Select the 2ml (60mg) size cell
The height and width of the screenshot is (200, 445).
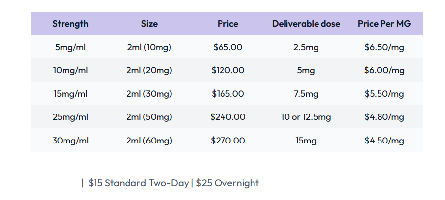[x=149, y=141]
